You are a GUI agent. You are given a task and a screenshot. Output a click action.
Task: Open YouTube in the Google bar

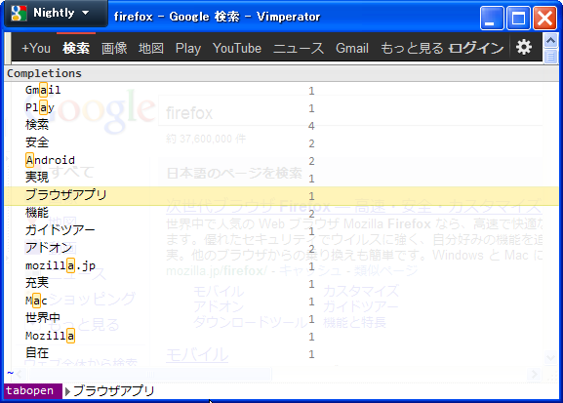[237, 48]
